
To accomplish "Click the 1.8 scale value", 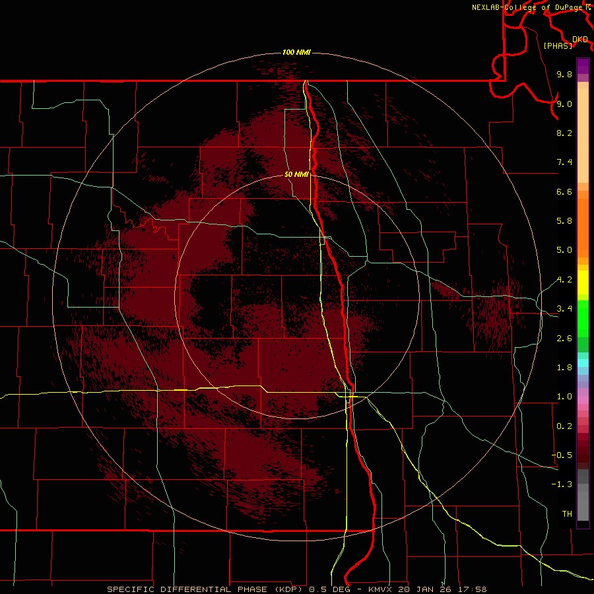I will 564,368.
